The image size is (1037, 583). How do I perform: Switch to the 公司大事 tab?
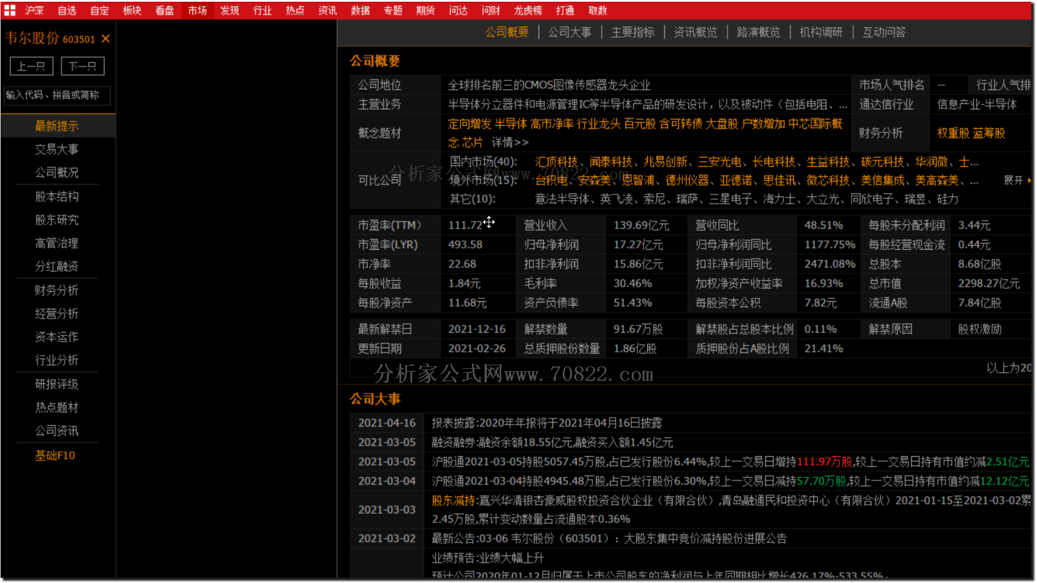point(570,32)
